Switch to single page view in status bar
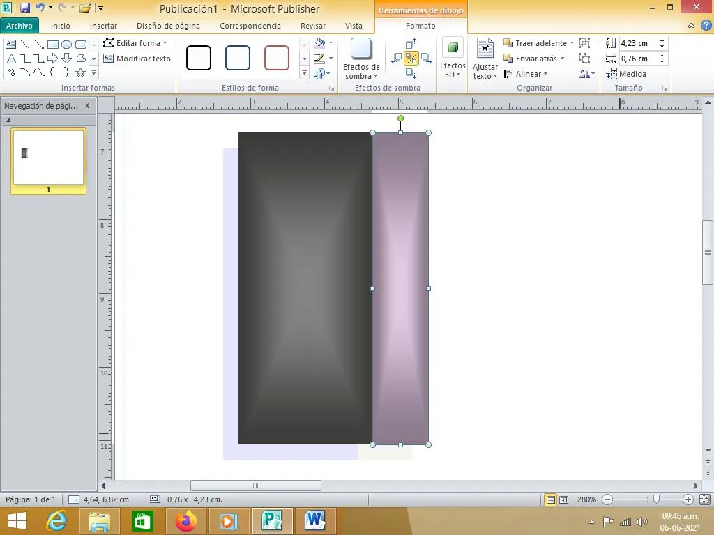 pos(551,499)
